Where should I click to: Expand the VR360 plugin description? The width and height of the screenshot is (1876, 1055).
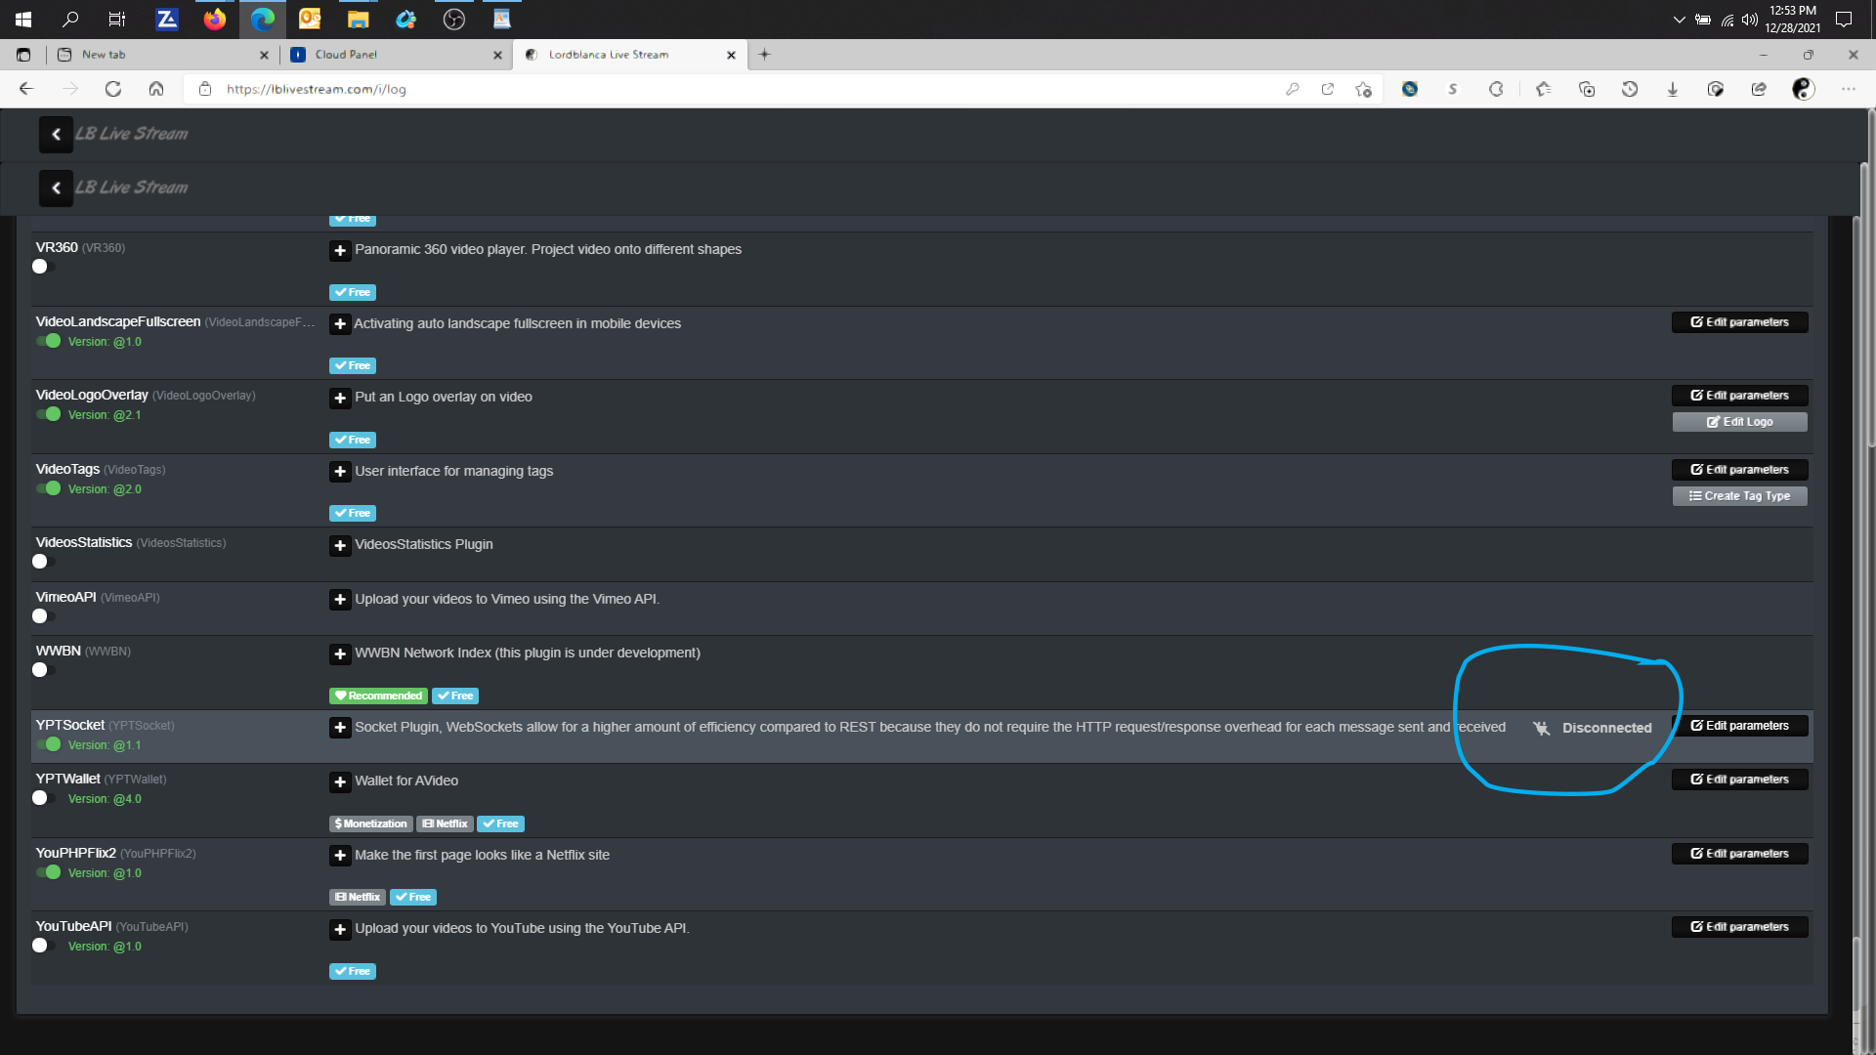point(339,251)
